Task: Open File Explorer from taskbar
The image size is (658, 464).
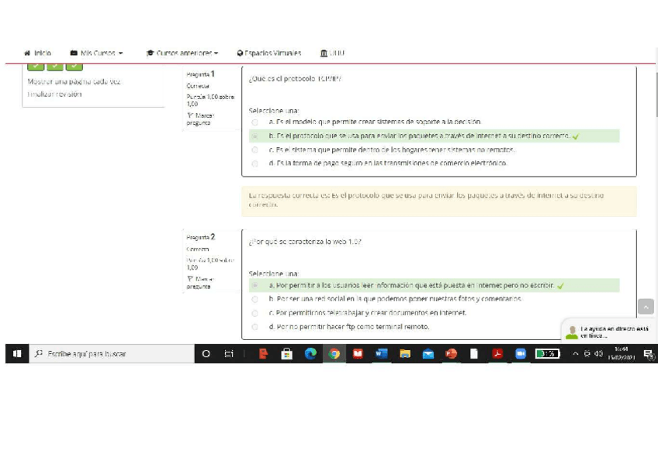Action: 405,354
